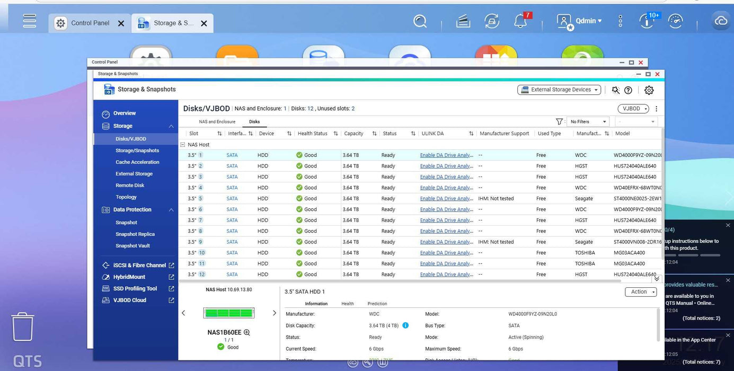Sort the table by Capacity column arrows

pos(374,134)
